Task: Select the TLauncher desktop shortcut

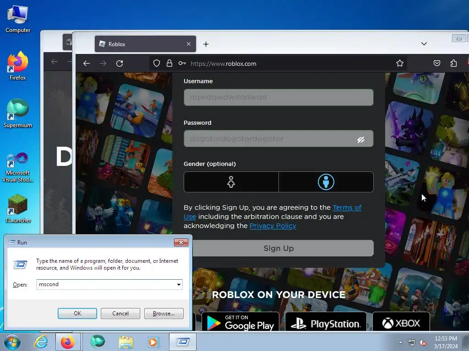Action: point(18,208)
